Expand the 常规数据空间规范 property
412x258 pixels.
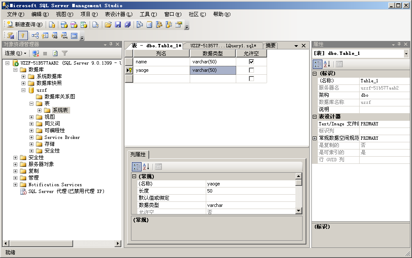(x=314, y=138)
